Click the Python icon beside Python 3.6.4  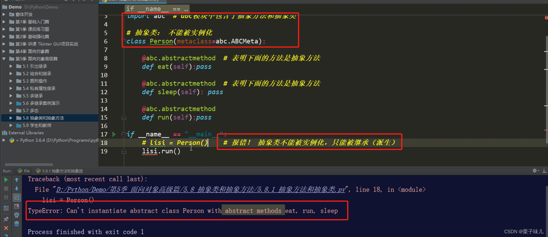(12, 140)
